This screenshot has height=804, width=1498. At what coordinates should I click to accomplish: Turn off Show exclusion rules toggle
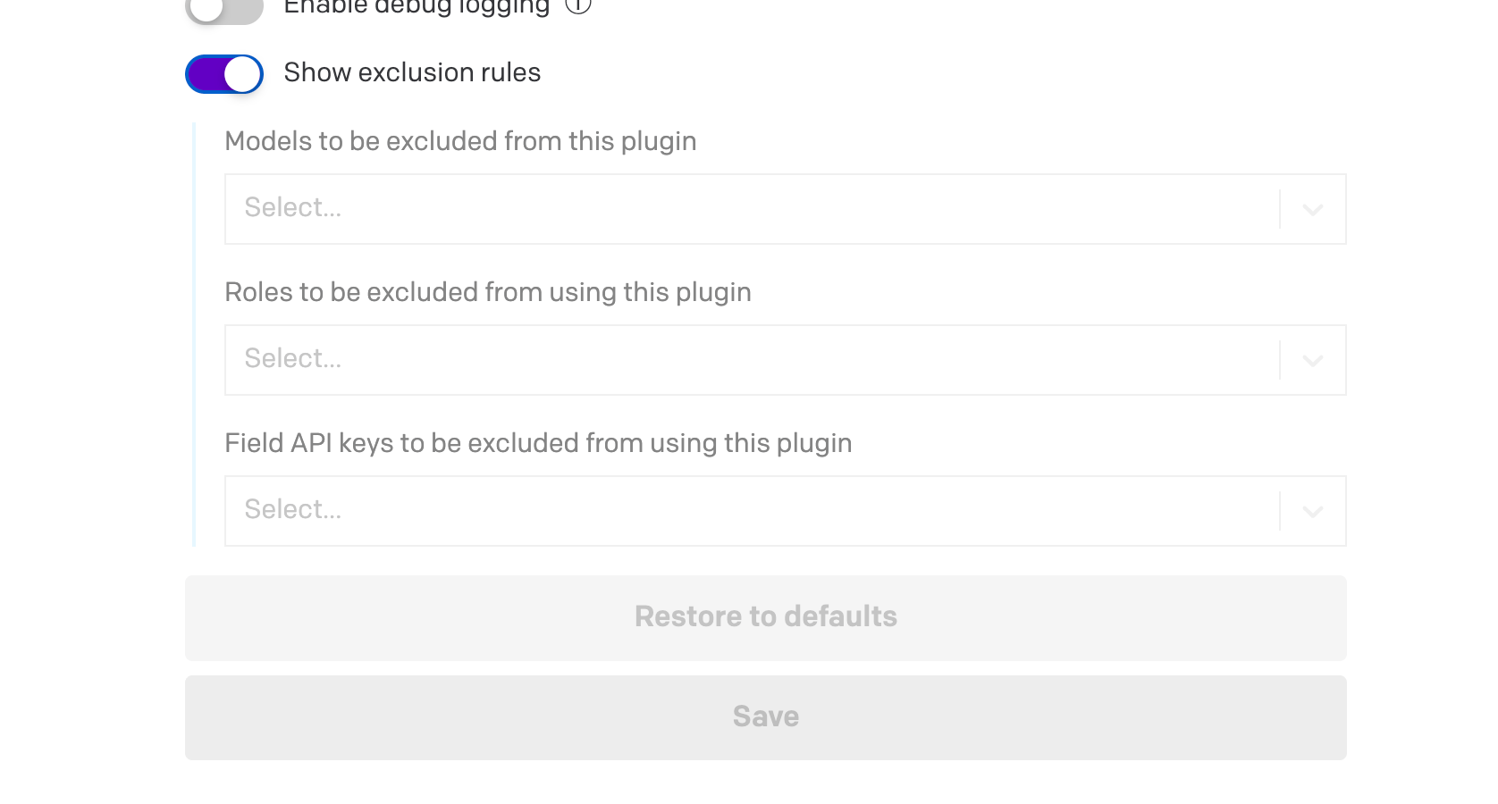click(x=224, y=74)
